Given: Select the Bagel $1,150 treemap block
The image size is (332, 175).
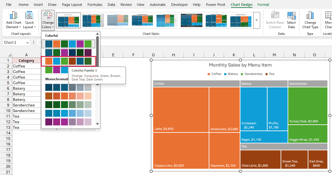Looking at the screenshot, I should click(x=264, y=137).
